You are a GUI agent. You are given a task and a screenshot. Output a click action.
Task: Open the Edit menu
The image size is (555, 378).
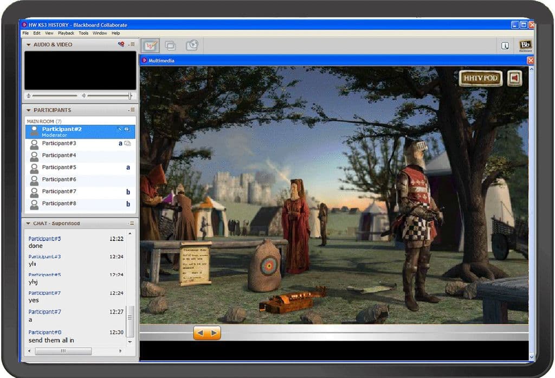coord(37,33)
